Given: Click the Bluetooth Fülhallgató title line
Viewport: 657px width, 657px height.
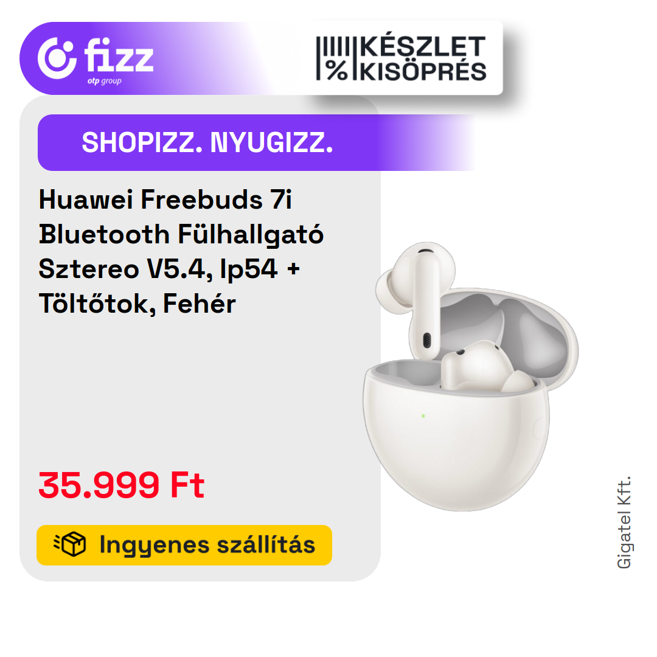Looking at the screenshot, I should coord(181,234).
